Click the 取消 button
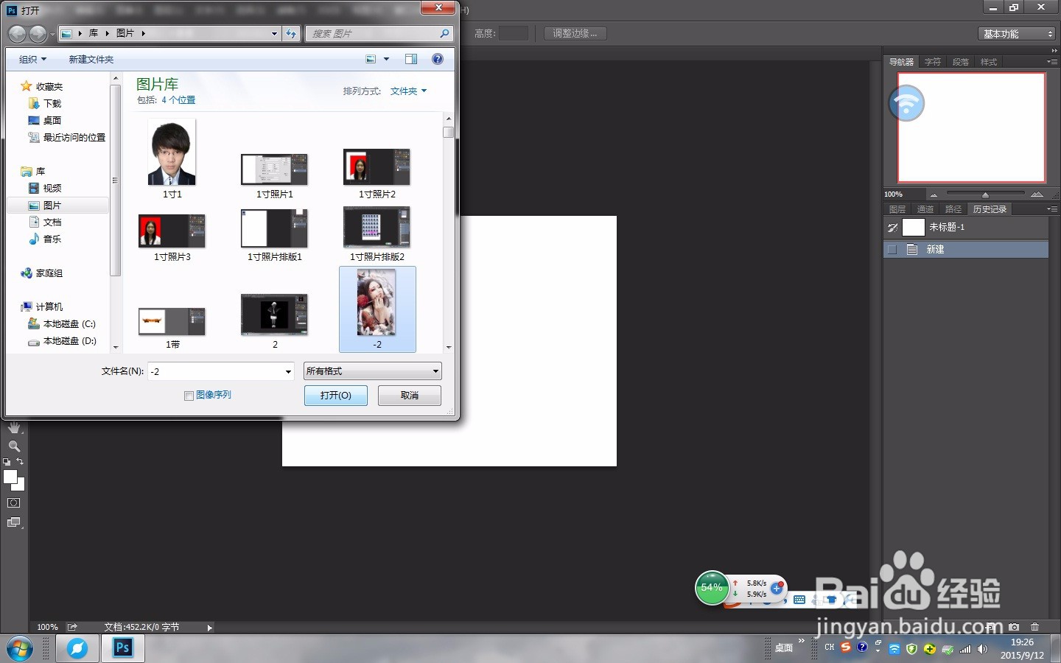 coord(410,396)
